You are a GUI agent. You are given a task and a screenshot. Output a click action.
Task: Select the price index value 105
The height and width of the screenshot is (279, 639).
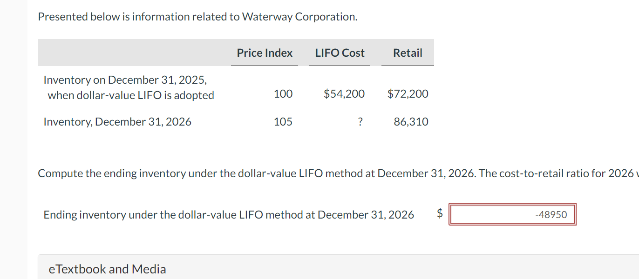tap(283, 122)
